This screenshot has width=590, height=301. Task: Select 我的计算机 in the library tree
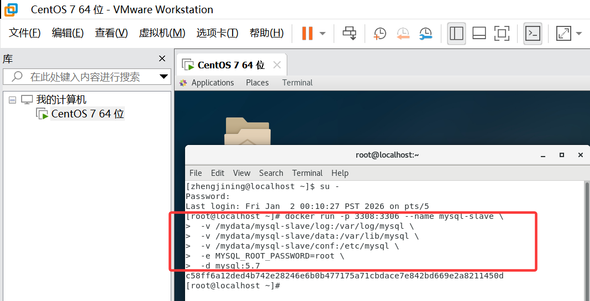click(61, 99)
